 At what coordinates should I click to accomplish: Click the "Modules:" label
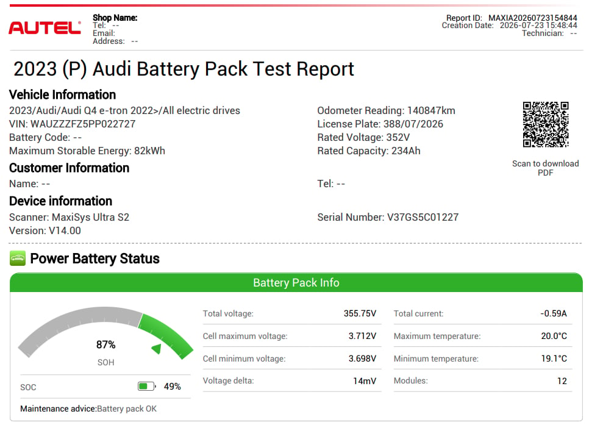[410, 380]
